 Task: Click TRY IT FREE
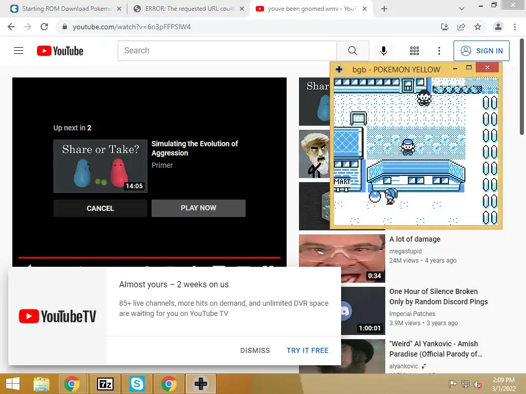point(307,350)
